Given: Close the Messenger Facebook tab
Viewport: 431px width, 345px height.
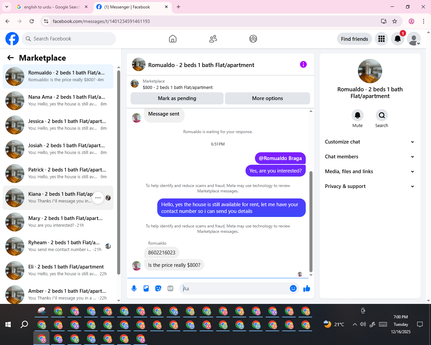Looking at the screenshot, I should [166, 7].
